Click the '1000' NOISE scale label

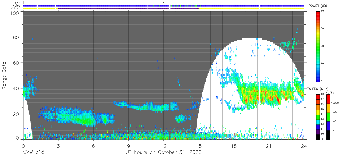point(335,111)
